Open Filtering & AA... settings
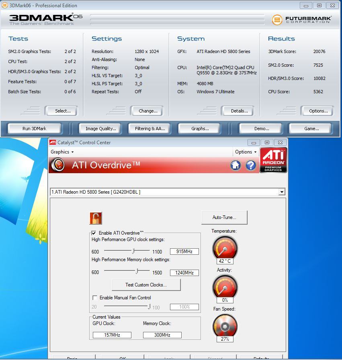The width and height of the screenshot is (342, 360). tap(150, 129)
